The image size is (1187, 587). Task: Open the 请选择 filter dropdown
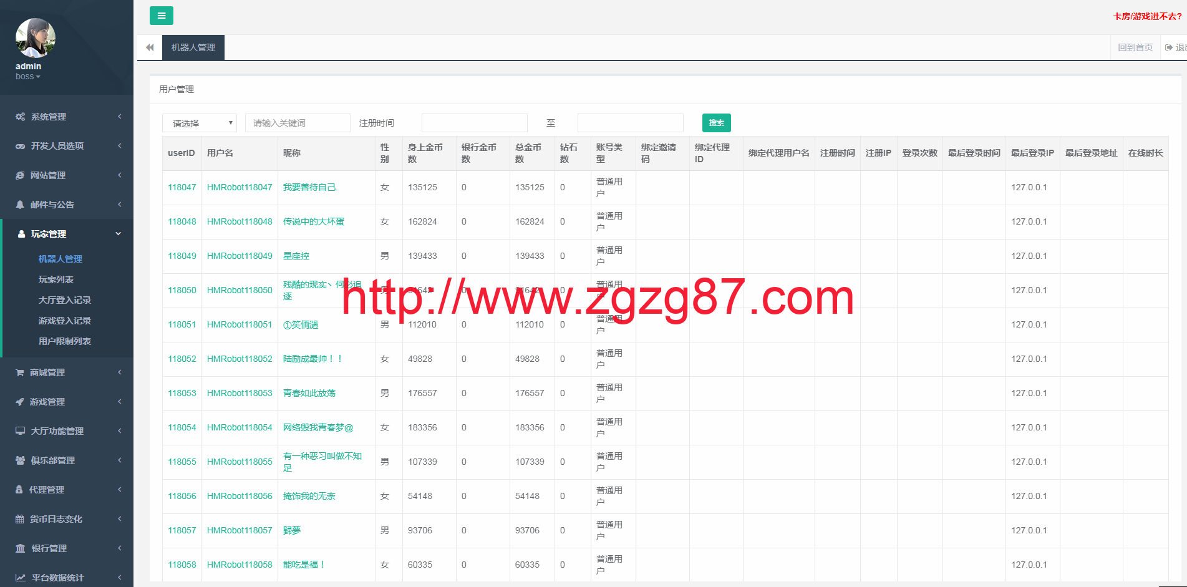pos(200,123)
